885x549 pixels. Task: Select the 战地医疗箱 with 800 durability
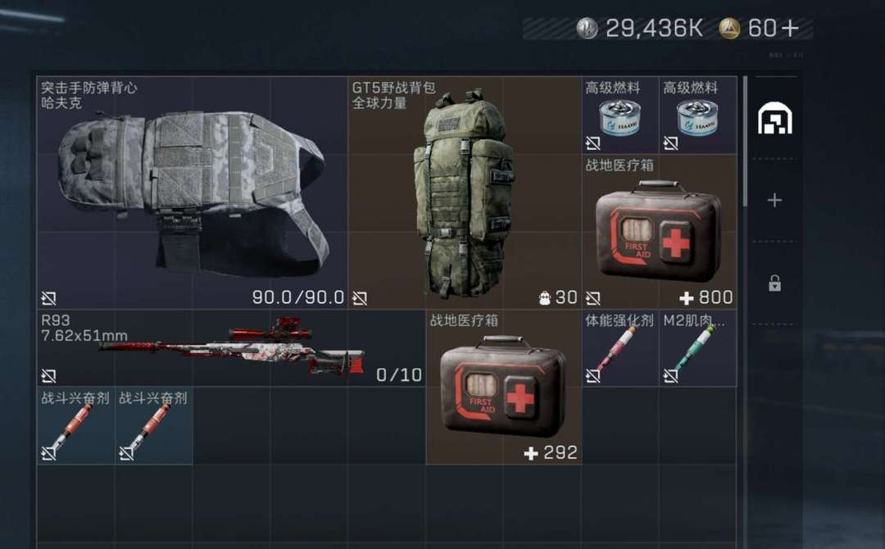coord(659,232)
